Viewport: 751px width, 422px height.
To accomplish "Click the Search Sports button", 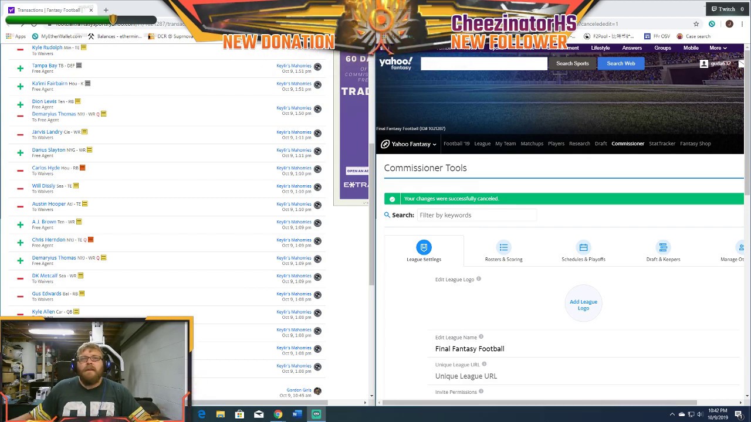I will click(x=572, y=63).
